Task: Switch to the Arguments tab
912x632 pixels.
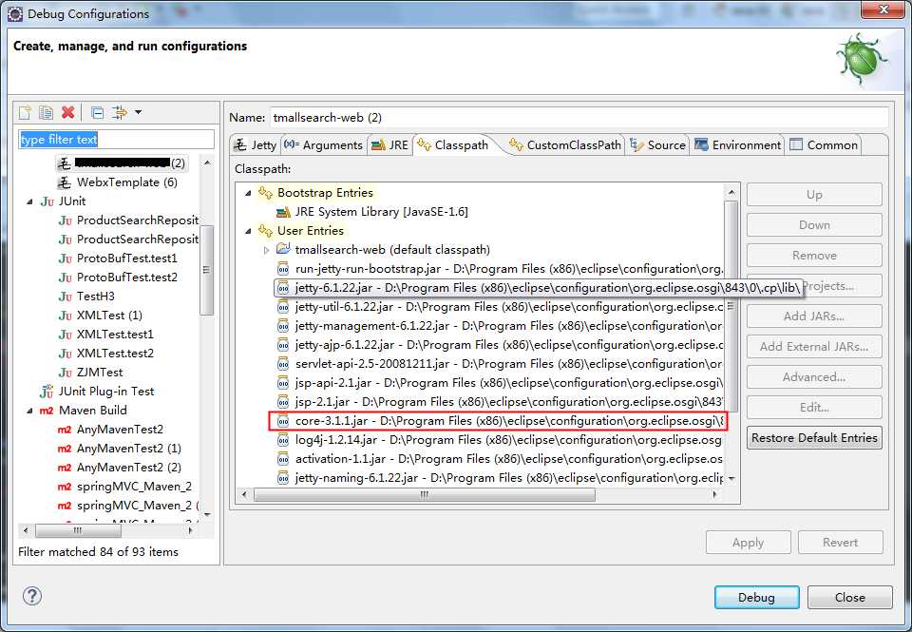Action: click(x=323, y=144)
